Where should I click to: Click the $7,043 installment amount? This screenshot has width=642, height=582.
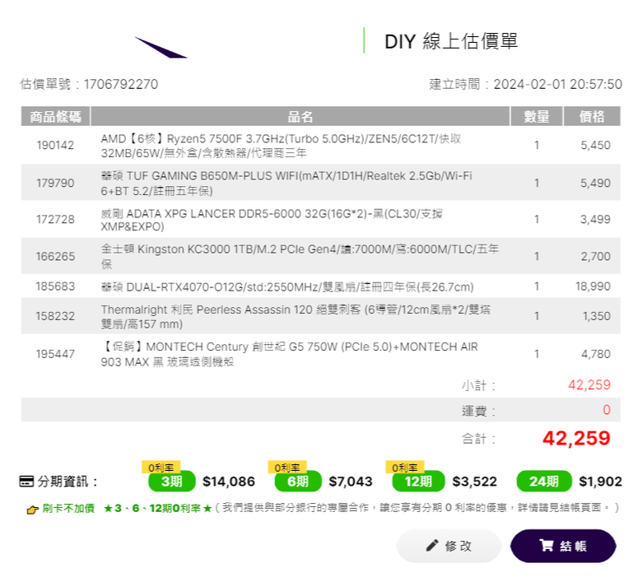pos(351,482)
